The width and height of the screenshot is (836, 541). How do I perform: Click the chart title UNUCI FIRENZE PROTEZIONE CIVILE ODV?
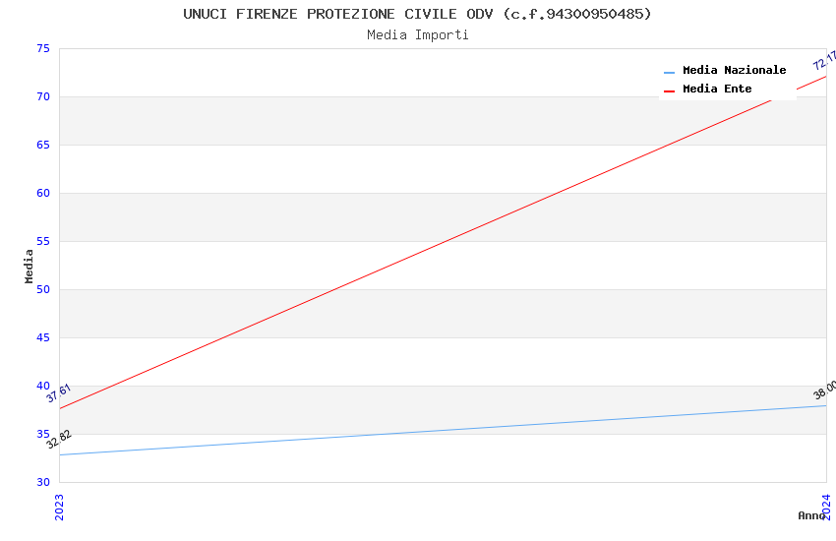[417, 14]
